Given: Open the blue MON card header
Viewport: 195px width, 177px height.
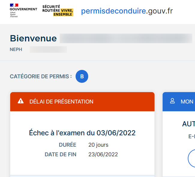Looking at the screenshot, I should [x=179, y=102].
